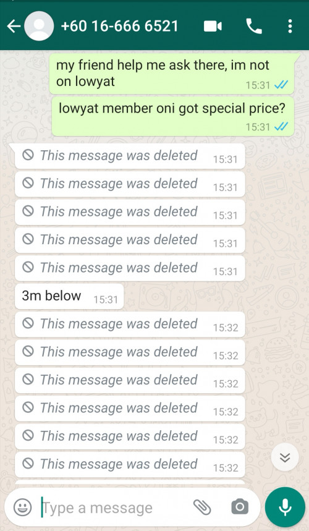This screenshot has height=531, width=309.
Task: Start a voice call with the phone icon
Action: click(x=254, y=26)
